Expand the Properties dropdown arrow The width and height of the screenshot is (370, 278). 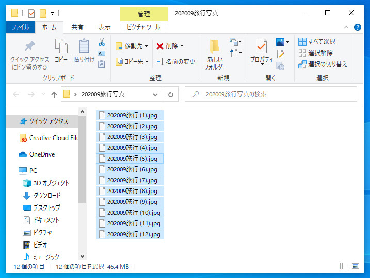click(262, 64)
